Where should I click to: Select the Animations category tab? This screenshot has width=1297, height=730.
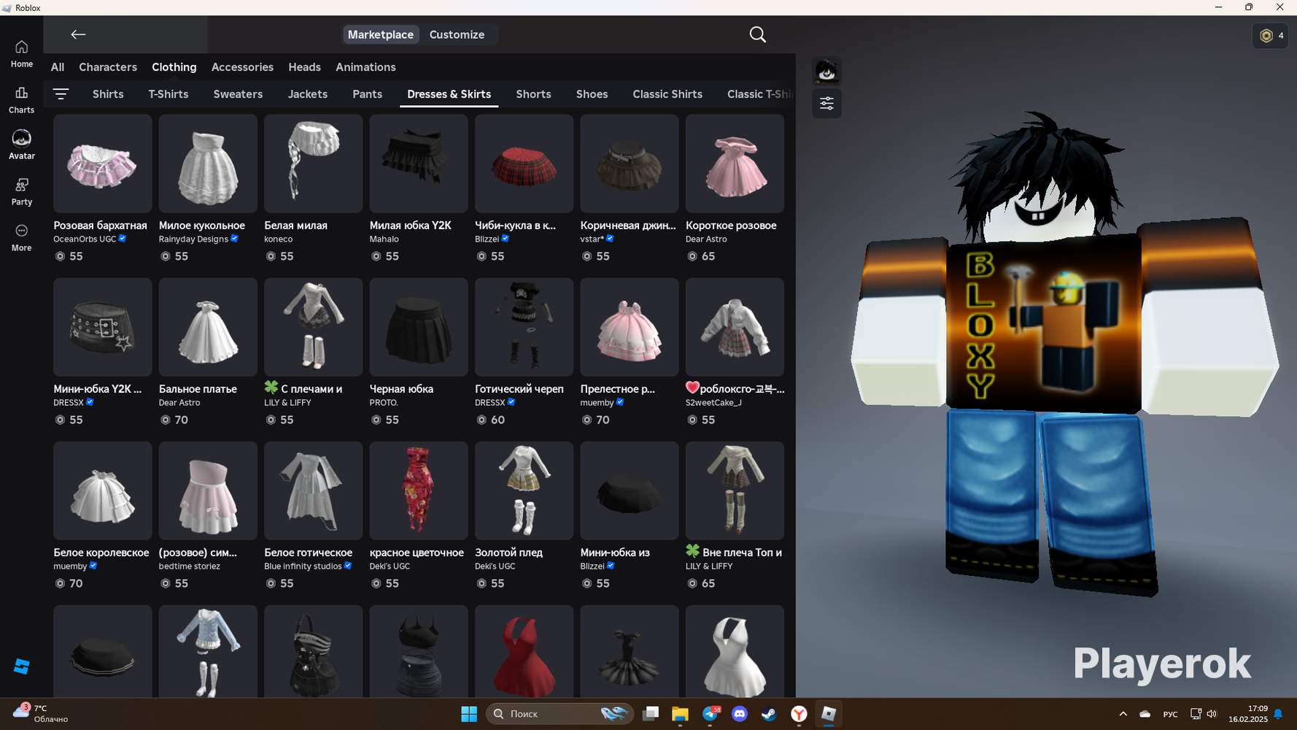[x=365, y=67]
